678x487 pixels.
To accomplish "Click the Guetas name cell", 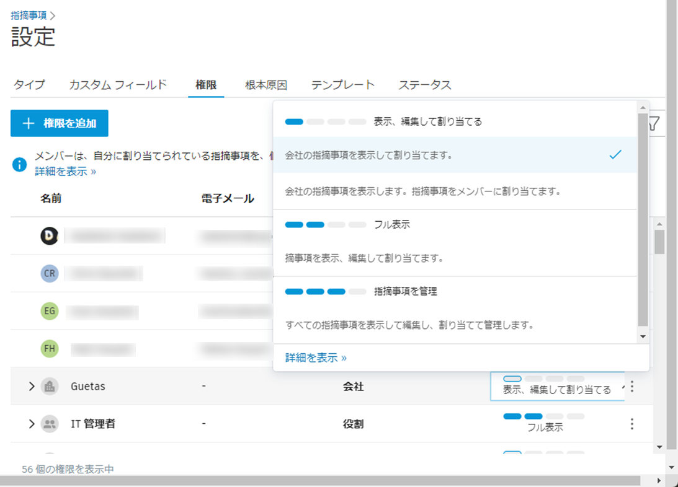I will (x=88, y=387).
